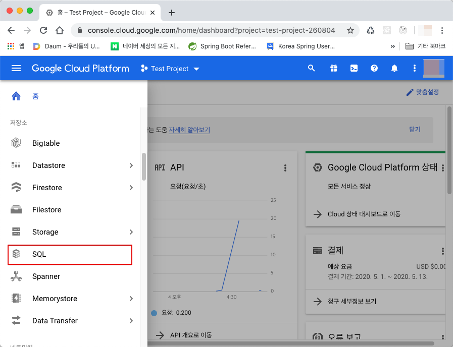
Task: Bookmark page with star icon
Action: click(x=350, y=30)
